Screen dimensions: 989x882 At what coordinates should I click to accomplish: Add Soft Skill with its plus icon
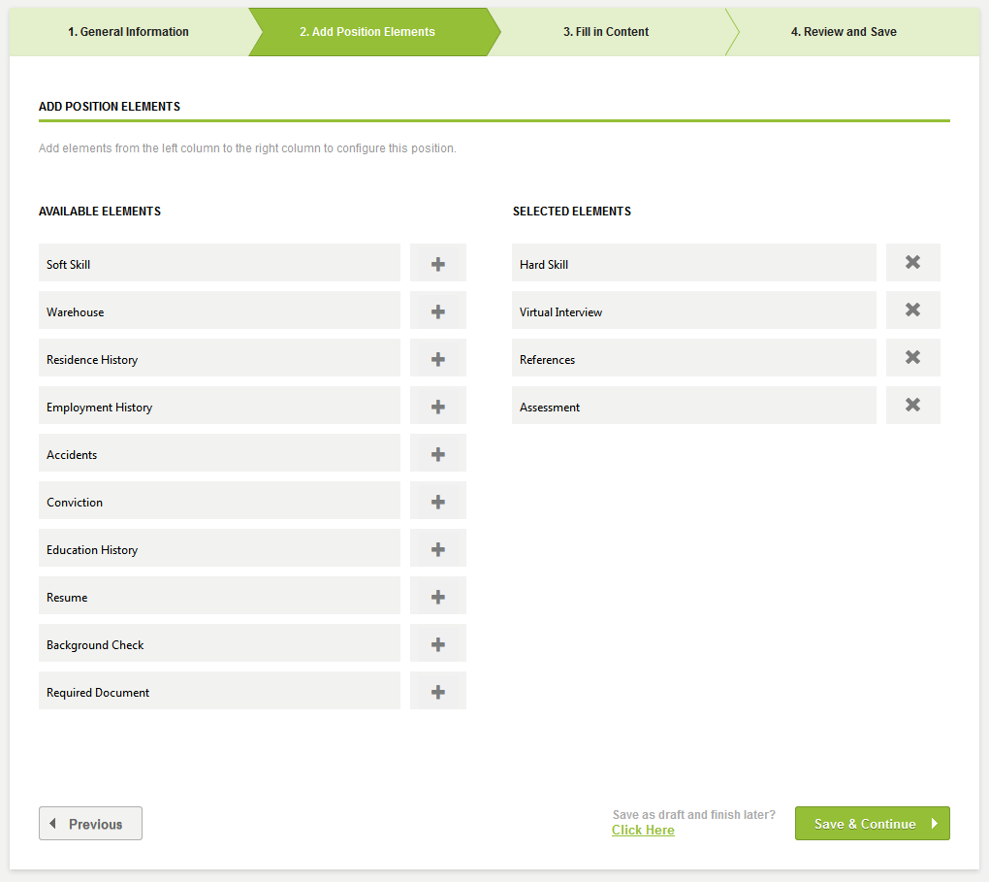click(x=437, y=263)
